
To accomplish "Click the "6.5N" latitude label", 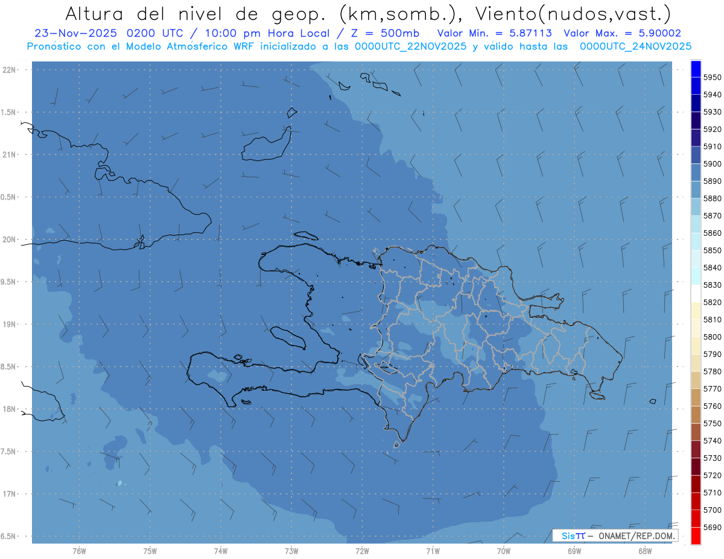I will [x=8, y=537].
